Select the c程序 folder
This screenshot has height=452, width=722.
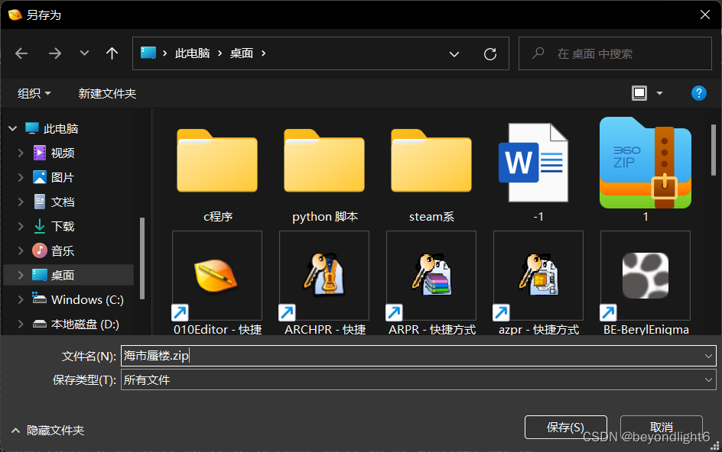[x=217, y=172]
